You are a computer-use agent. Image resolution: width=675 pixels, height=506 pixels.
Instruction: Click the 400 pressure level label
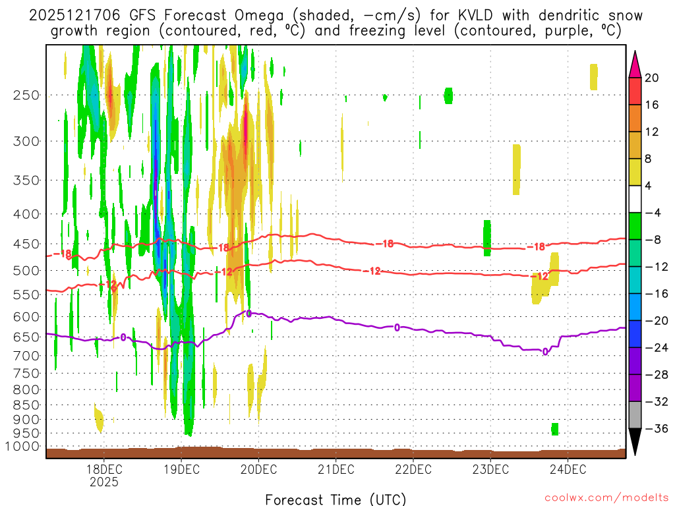click(26, 214)
